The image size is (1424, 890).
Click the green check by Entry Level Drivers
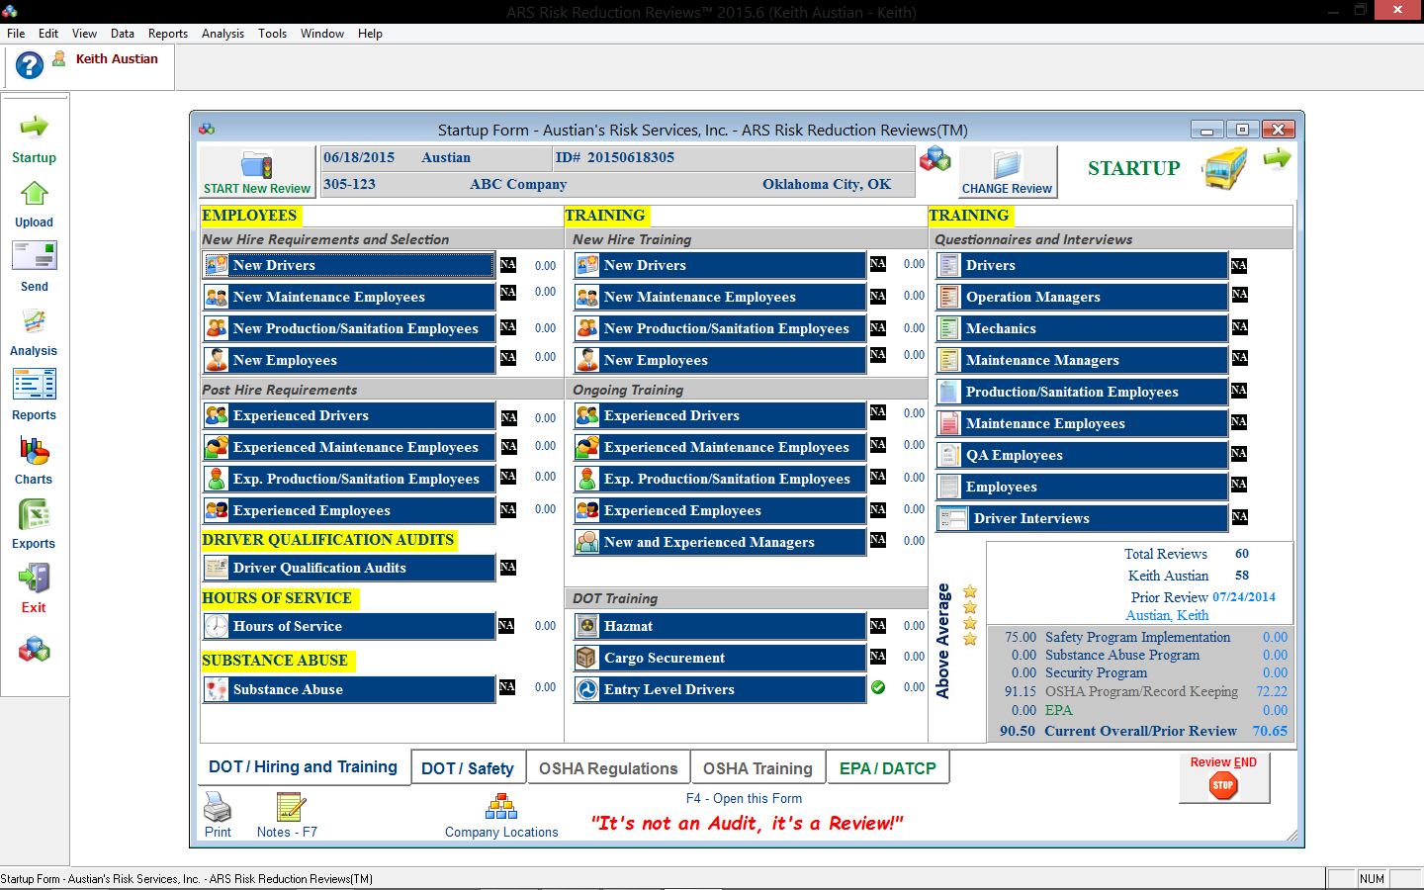878,687
